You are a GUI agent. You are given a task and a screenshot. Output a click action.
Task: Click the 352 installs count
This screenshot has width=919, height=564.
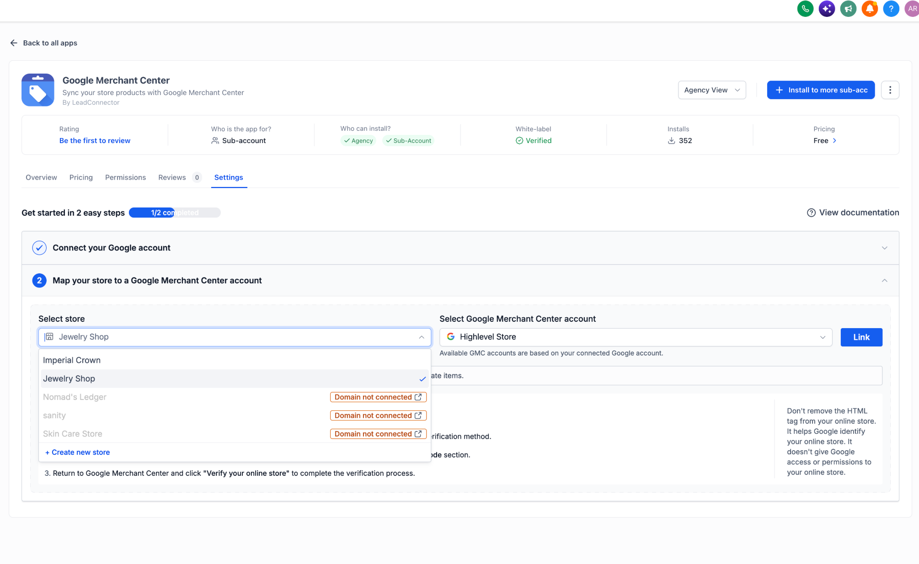tap(679, 141)
